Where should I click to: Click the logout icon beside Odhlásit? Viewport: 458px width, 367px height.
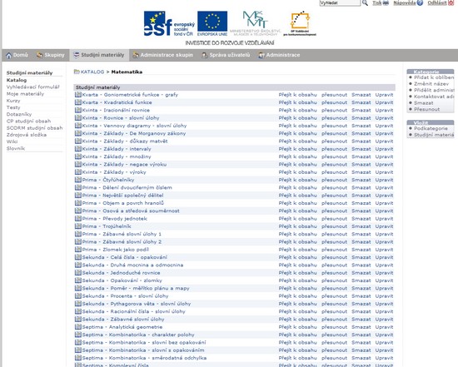451,3
